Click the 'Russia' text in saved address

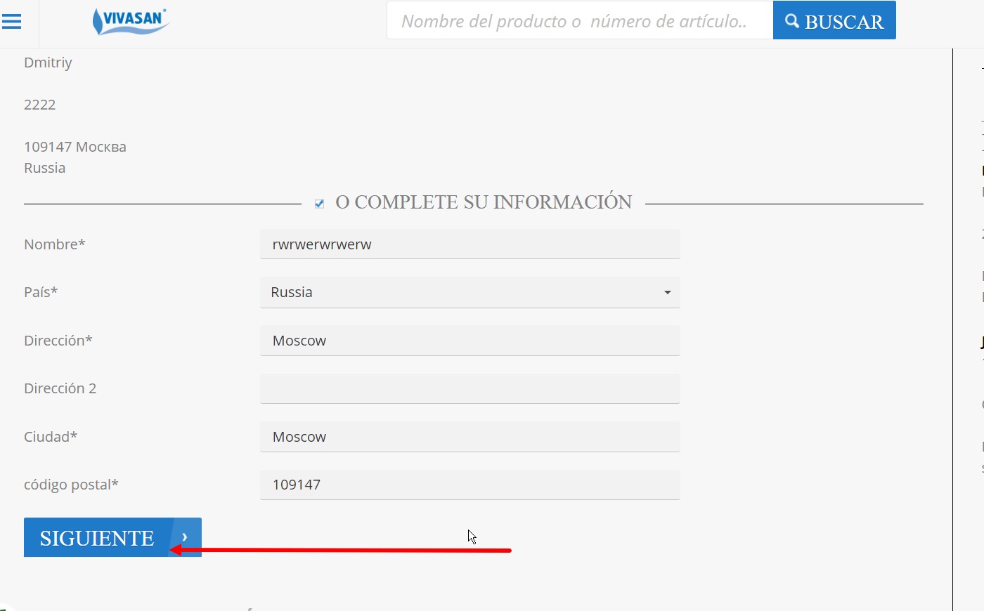(44, 168)
